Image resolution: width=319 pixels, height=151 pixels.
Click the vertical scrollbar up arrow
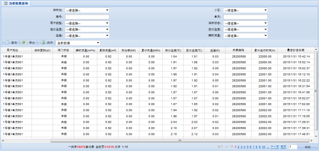click(316, 49)
